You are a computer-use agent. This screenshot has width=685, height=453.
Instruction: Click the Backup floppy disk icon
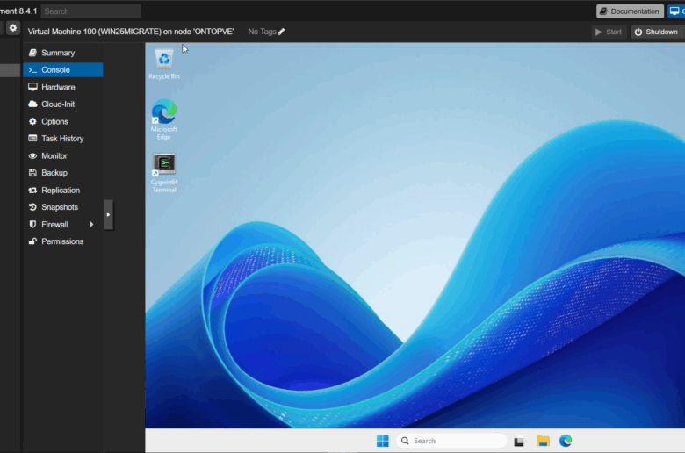(x=32, y=173)
